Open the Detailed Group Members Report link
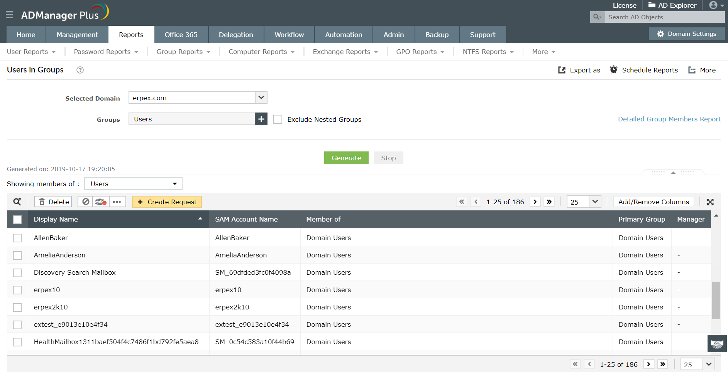The image size is (728, 378). pos(669,119)
